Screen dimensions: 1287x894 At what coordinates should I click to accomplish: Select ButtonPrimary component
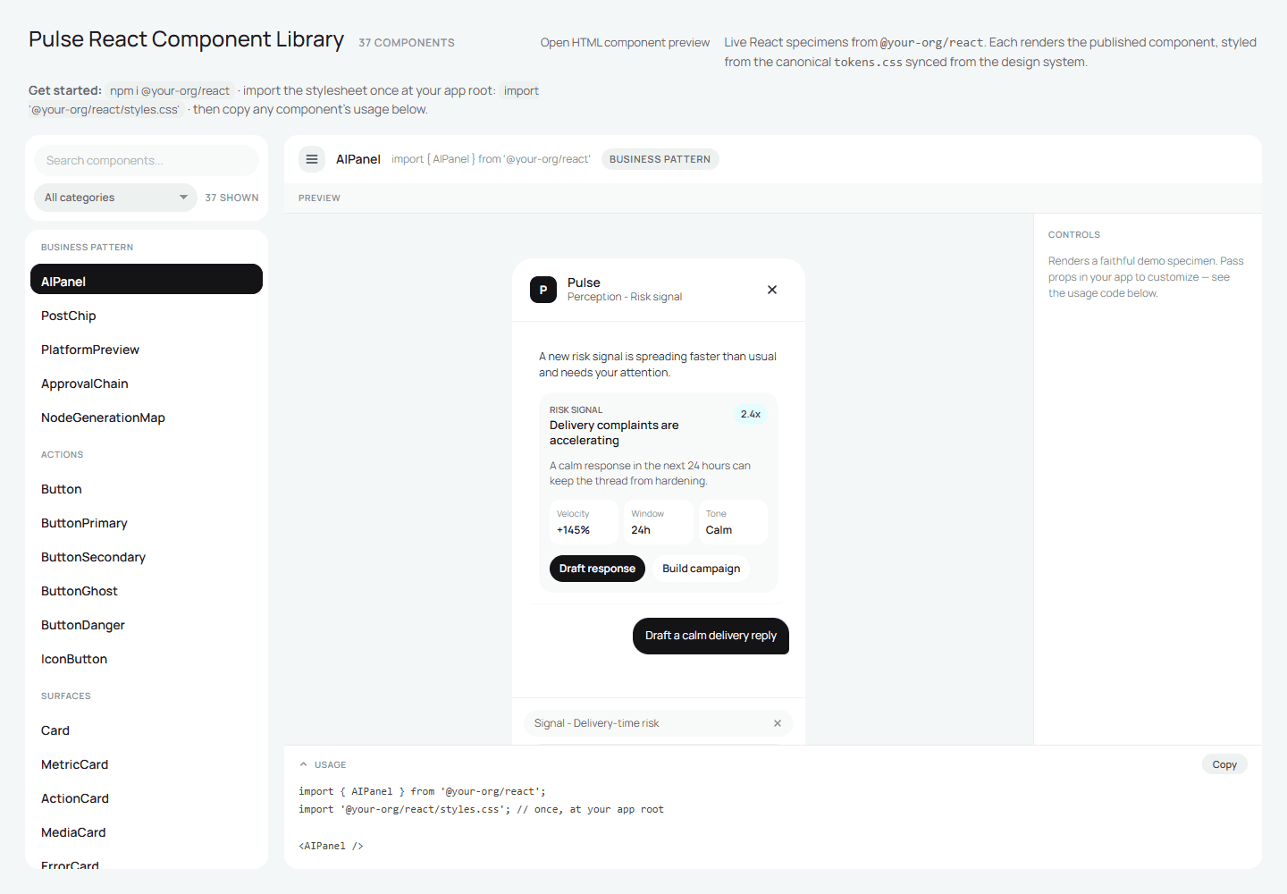(147, 523)
